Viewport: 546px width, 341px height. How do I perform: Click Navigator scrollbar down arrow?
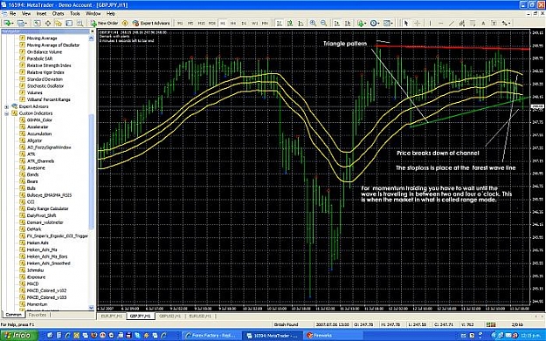pos(92,308)
